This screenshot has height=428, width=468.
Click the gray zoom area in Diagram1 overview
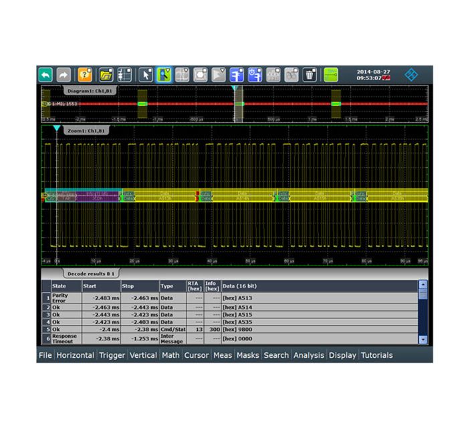pos(238,106)
